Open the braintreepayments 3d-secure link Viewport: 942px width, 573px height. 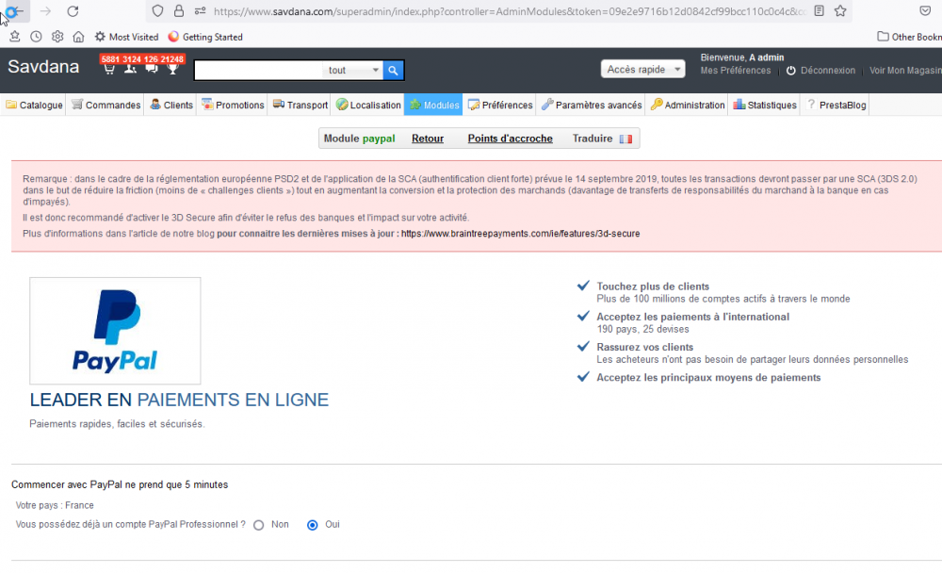coord(520,234)
